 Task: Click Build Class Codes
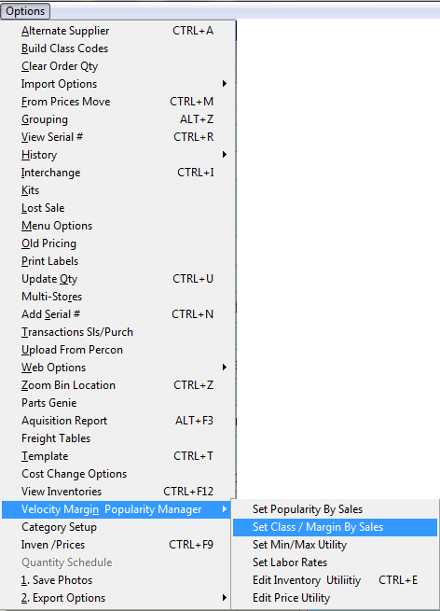[117, 49]
